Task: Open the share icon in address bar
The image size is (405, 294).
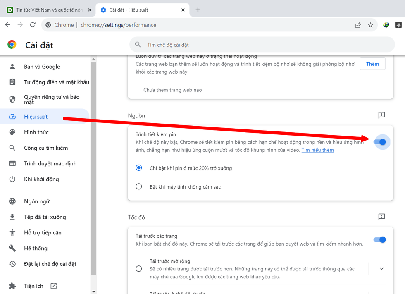Action: (358, 25)
